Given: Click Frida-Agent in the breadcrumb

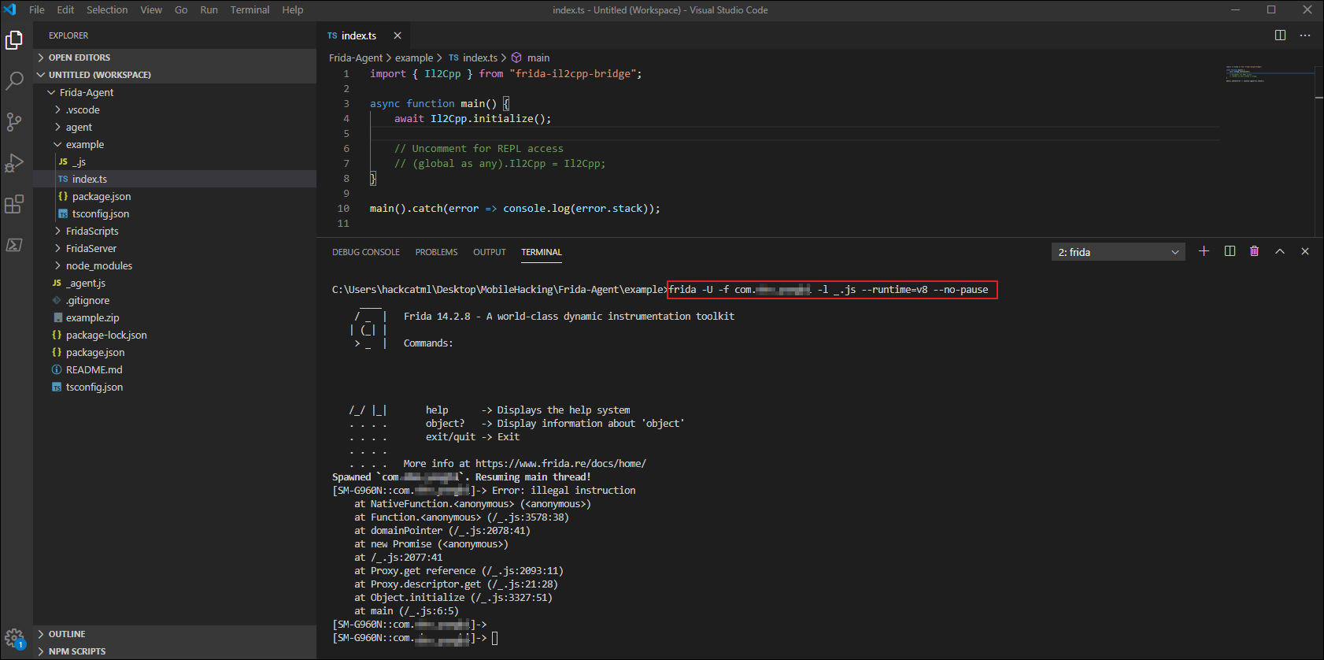Looking at the screenshot, I should point(356,57).
